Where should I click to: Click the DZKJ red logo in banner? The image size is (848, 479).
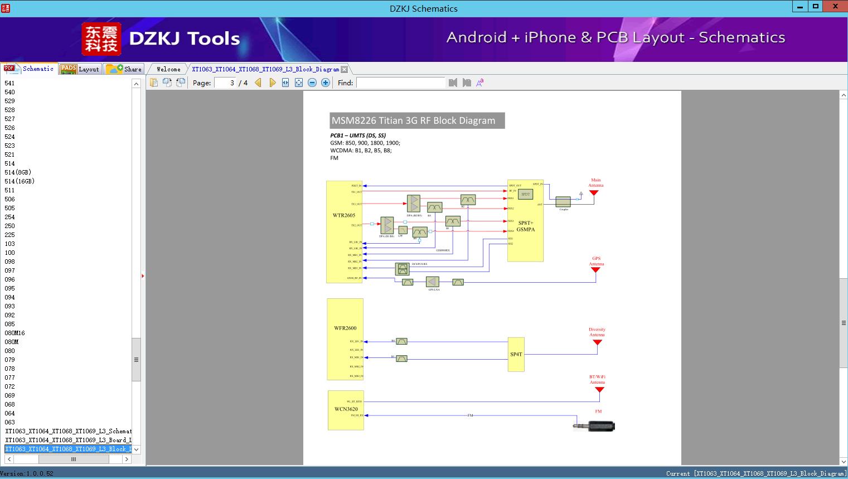tap(101, 39)
